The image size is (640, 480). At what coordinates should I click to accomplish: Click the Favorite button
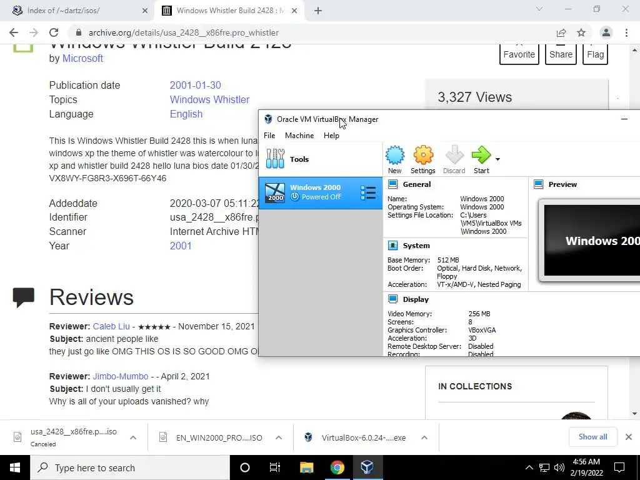coord(519,54)
